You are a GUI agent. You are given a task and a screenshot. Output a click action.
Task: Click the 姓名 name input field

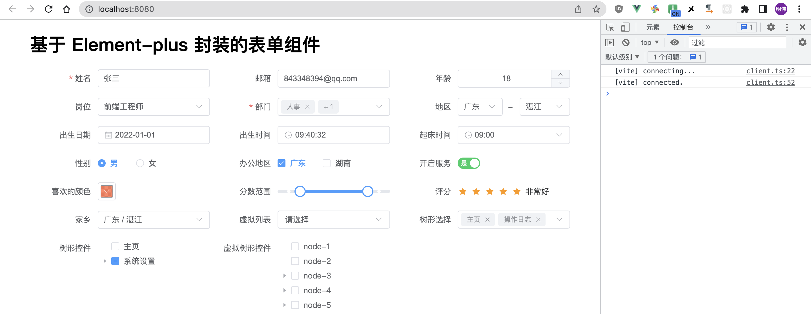[154, 78]
